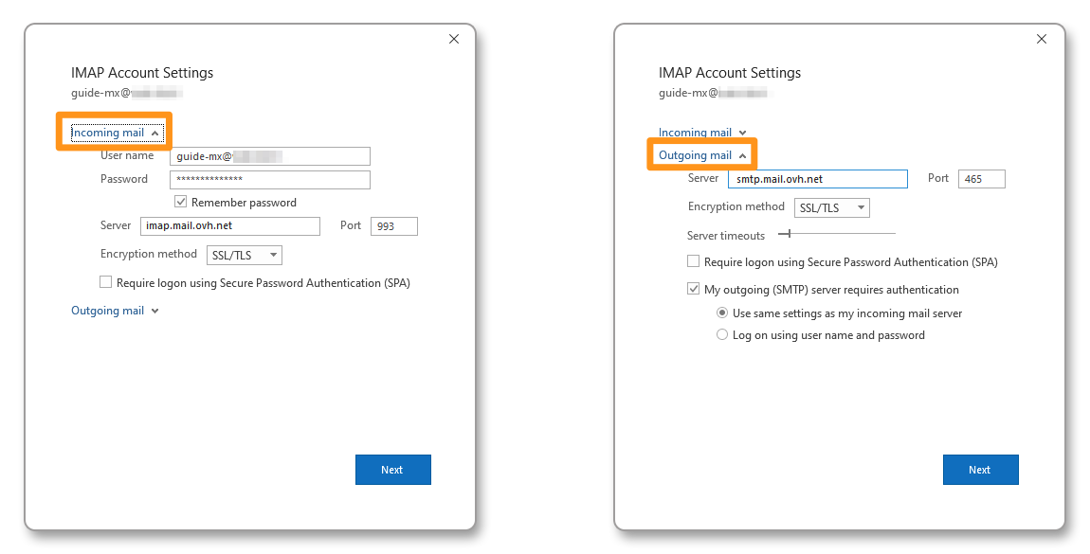Screen dimensions: 1090x554
Task: Toggle the Remember password checkbox
Action: 181,203
